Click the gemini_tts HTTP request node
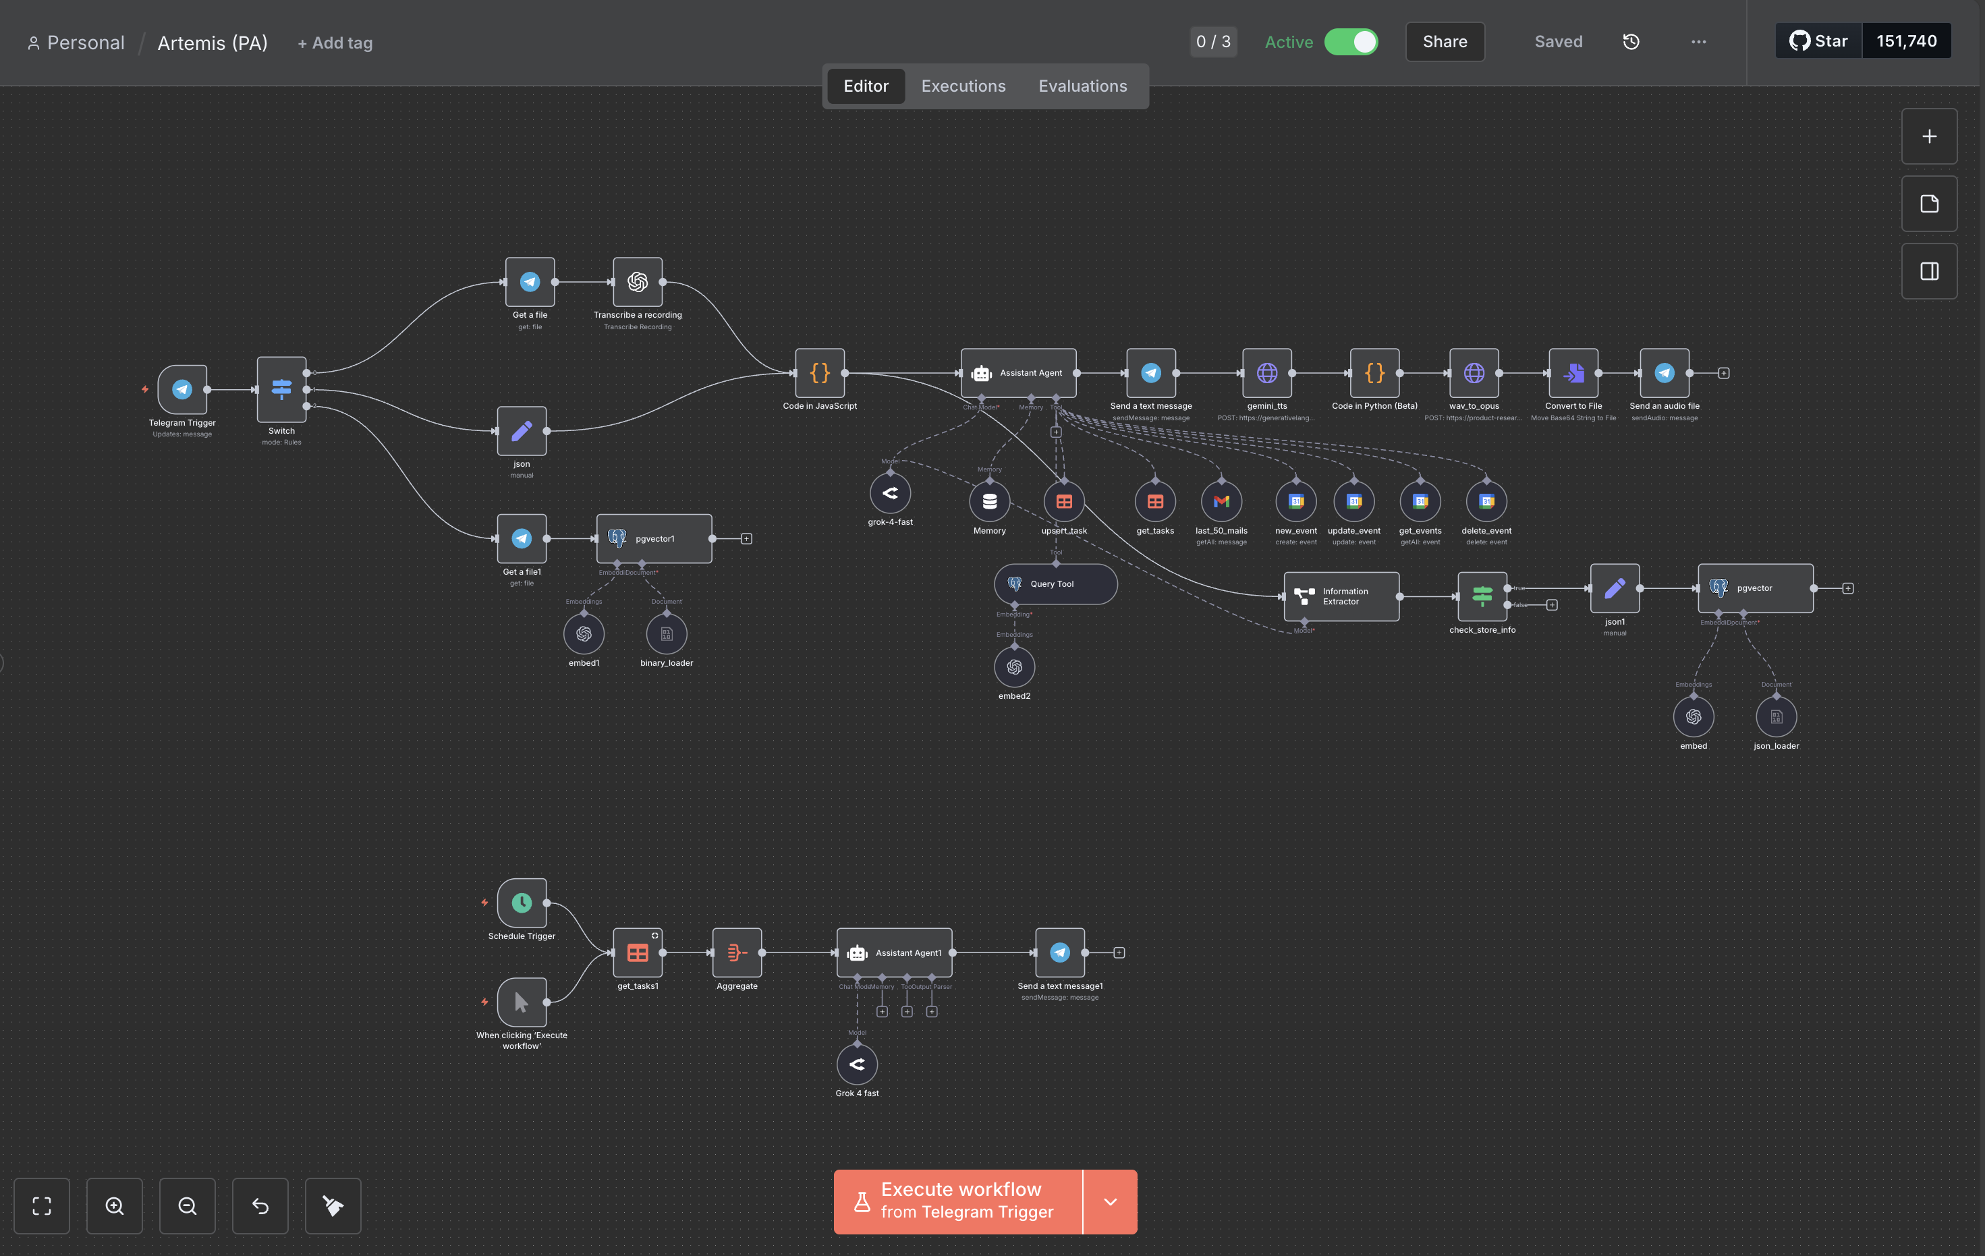 1266,373
